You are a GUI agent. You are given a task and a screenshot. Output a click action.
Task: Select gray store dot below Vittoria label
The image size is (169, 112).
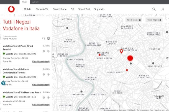coord(67,28)
